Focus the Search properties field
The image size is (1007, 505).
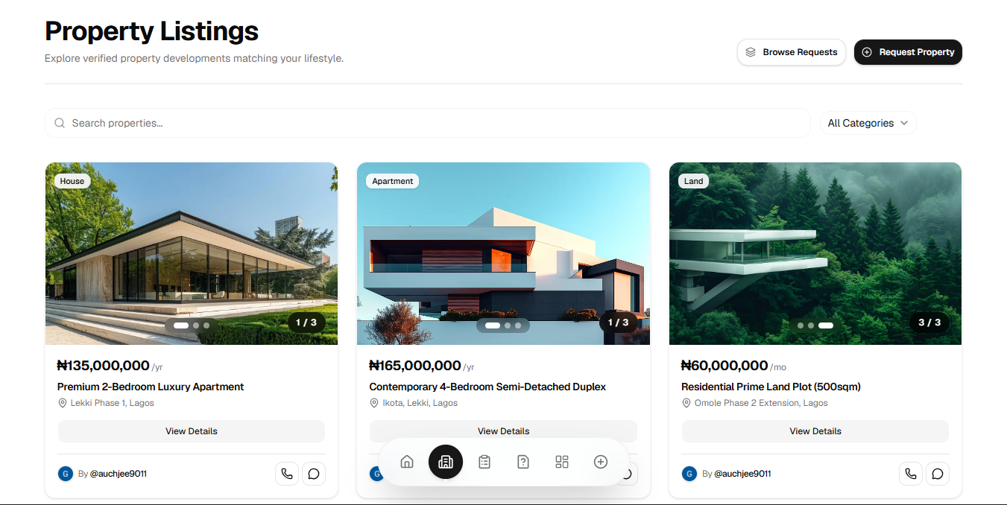pyautogui.click(x=428, y=123)
